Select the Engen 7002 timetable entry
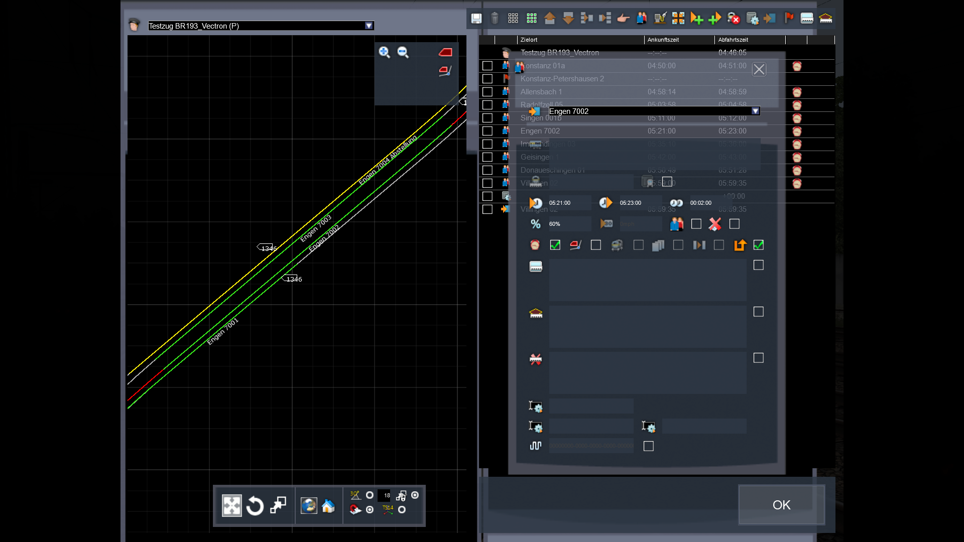 point(540,131)
